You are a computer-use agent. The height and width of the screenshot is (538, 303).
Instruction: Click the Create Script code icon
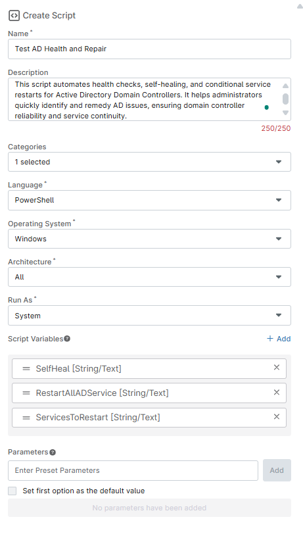coord(14,15)
